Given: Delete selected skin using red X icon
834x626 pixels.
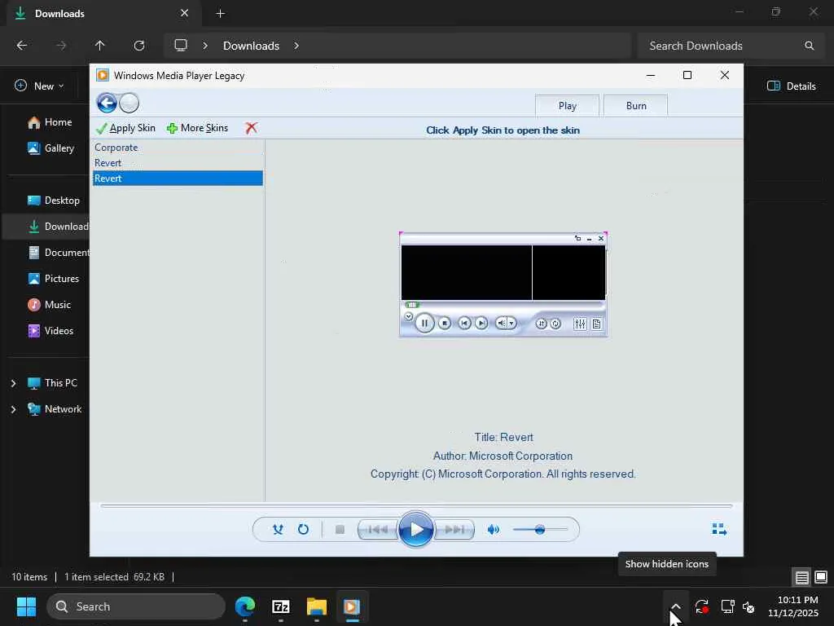Looking at the screenshot, I should (x=251, y=128).
